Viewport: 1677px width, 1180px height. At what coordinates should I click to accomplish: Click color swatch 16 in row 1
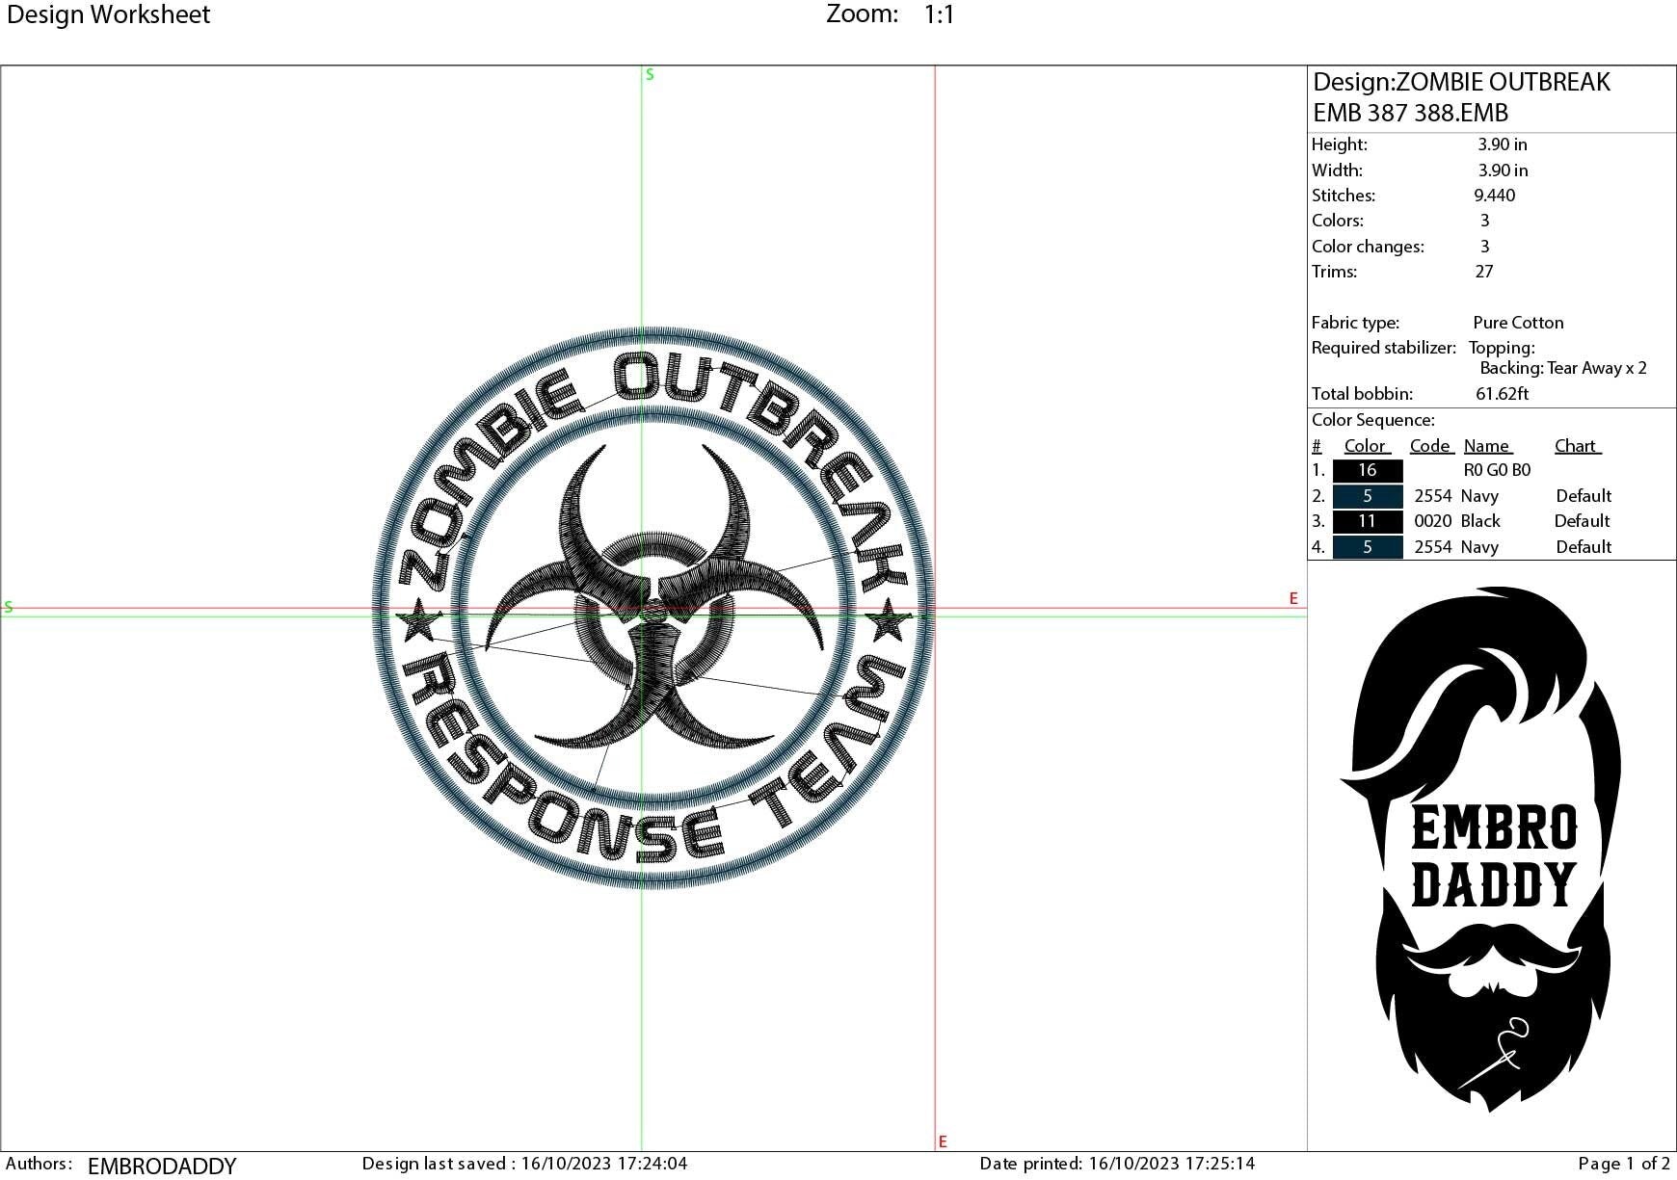pyautogui.click(x=1367, y=470)
